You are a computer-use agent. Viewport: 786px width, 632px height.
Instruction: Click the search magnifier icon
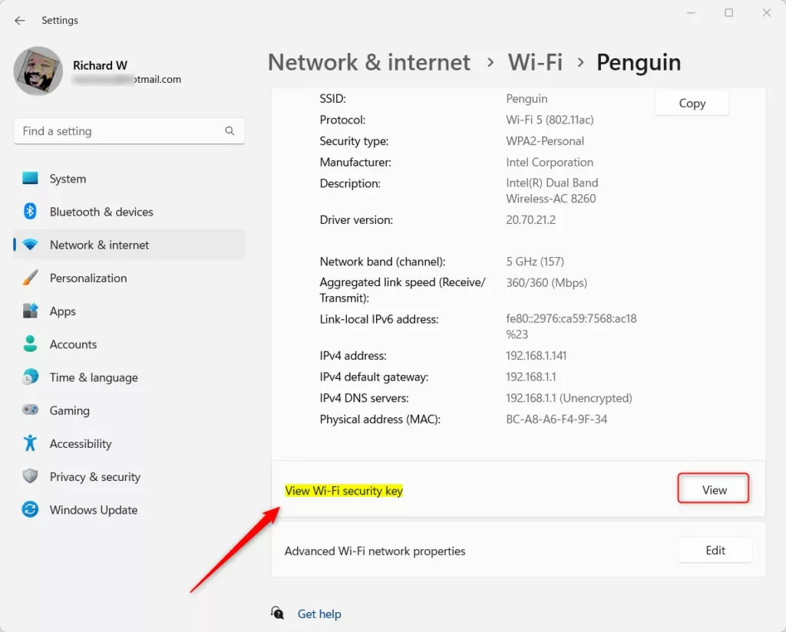(x=230, y=131)
